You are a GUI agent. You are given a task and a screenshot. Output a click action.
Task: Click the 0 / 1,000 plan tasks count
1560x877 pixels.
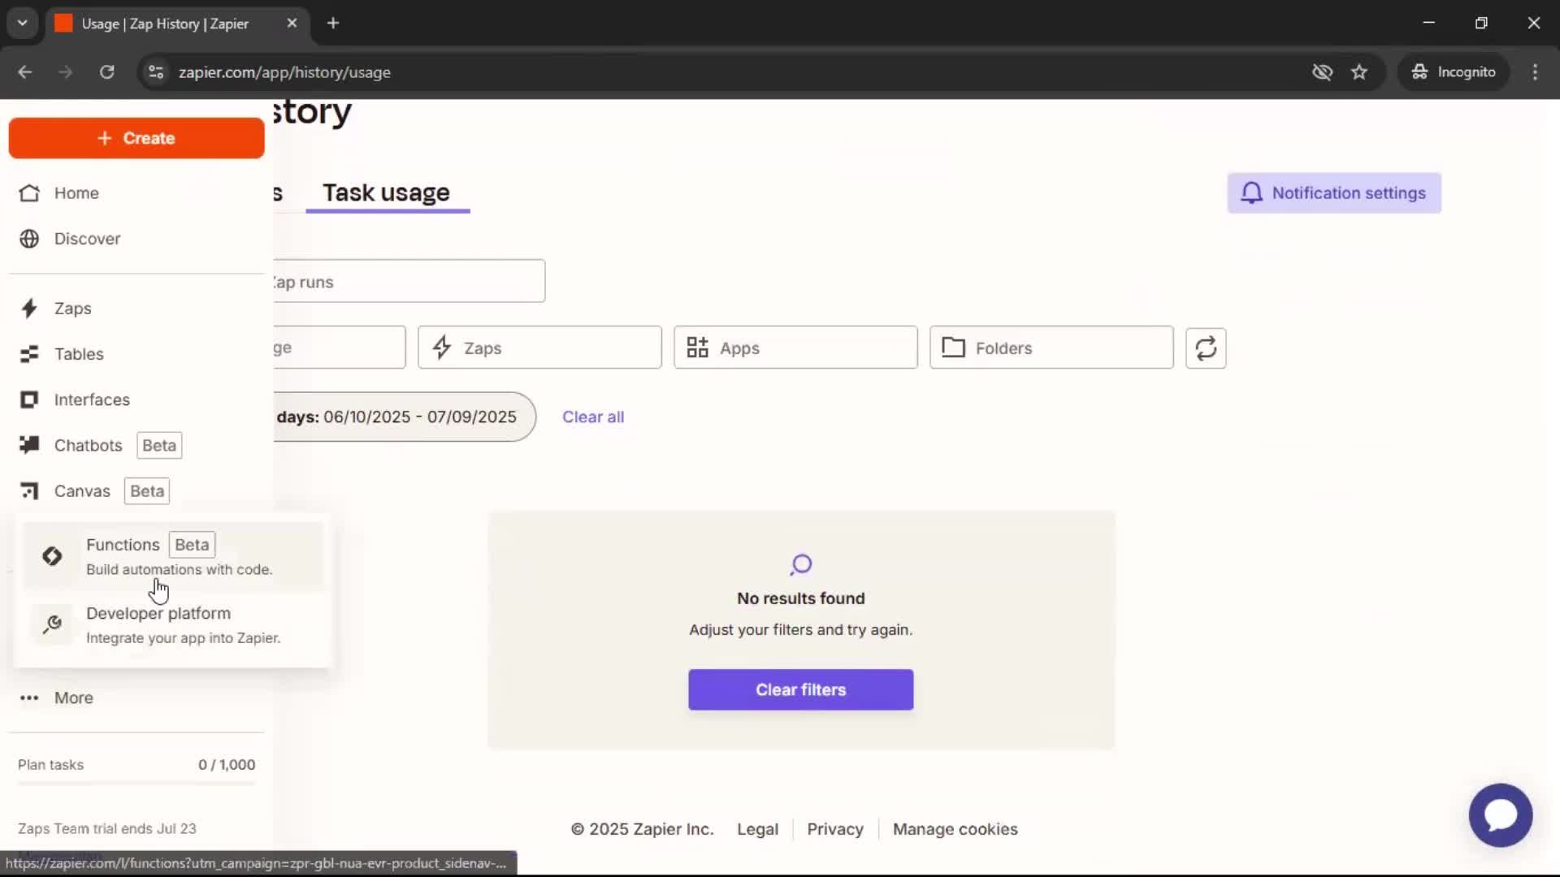[x=227, y=765]
